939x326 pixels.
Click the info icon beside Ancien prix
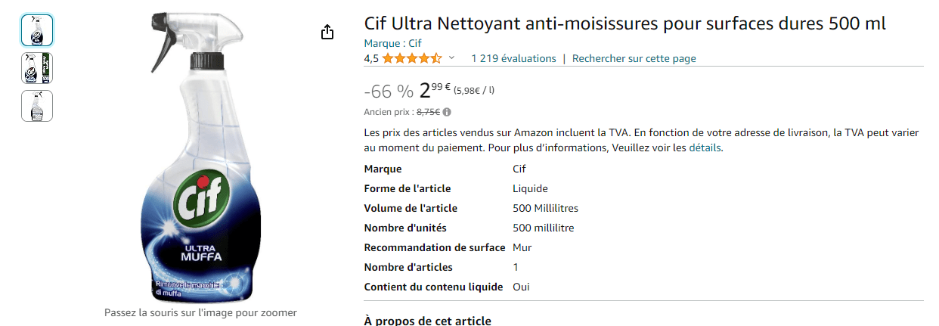click(447, 112)
